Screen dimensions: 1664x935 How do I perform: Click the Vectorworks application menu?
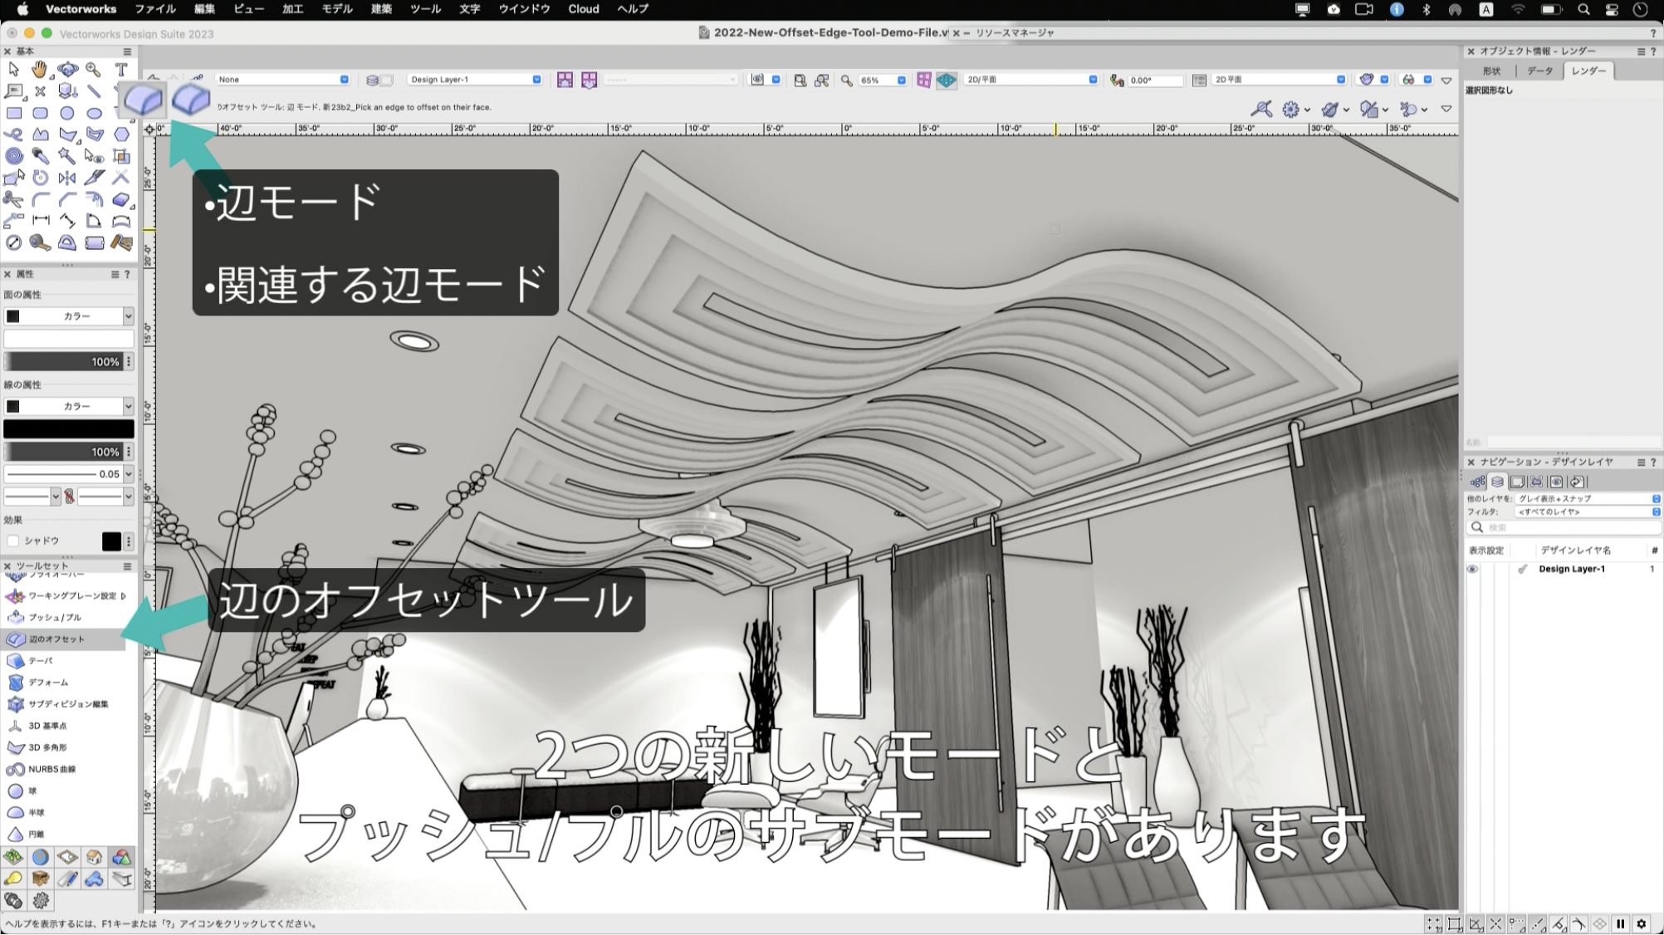(x=81, y=9)
